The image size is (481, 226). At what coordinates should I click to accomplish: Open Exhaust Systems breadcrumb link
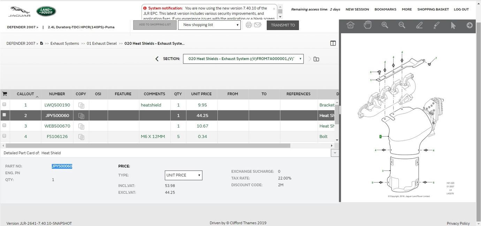(x=65, y=43)
